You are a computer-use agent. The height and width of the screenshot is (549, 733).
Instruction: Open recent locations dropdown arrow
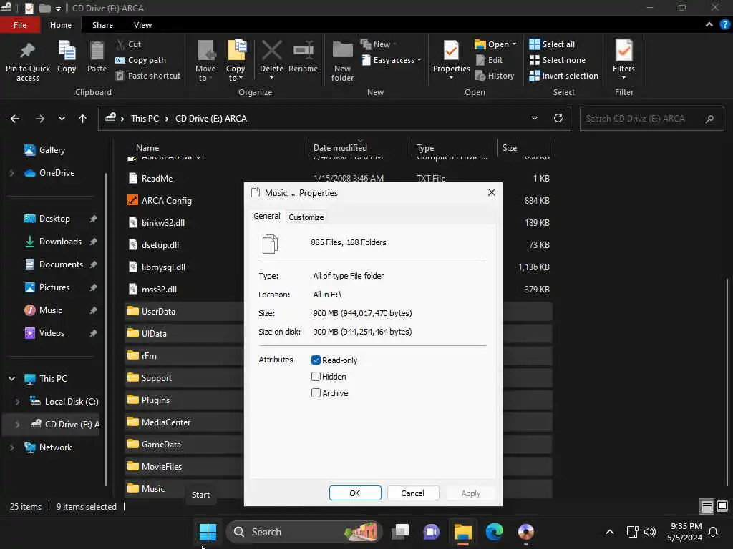pyautogui.click(x=62, y=119)
